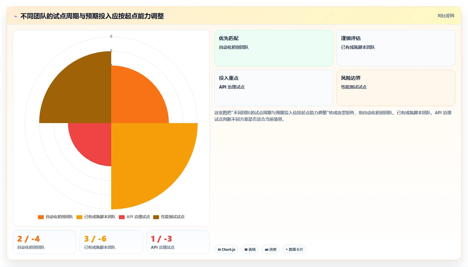
Task: Click the radial axis label 6
Action: point(111,36)
